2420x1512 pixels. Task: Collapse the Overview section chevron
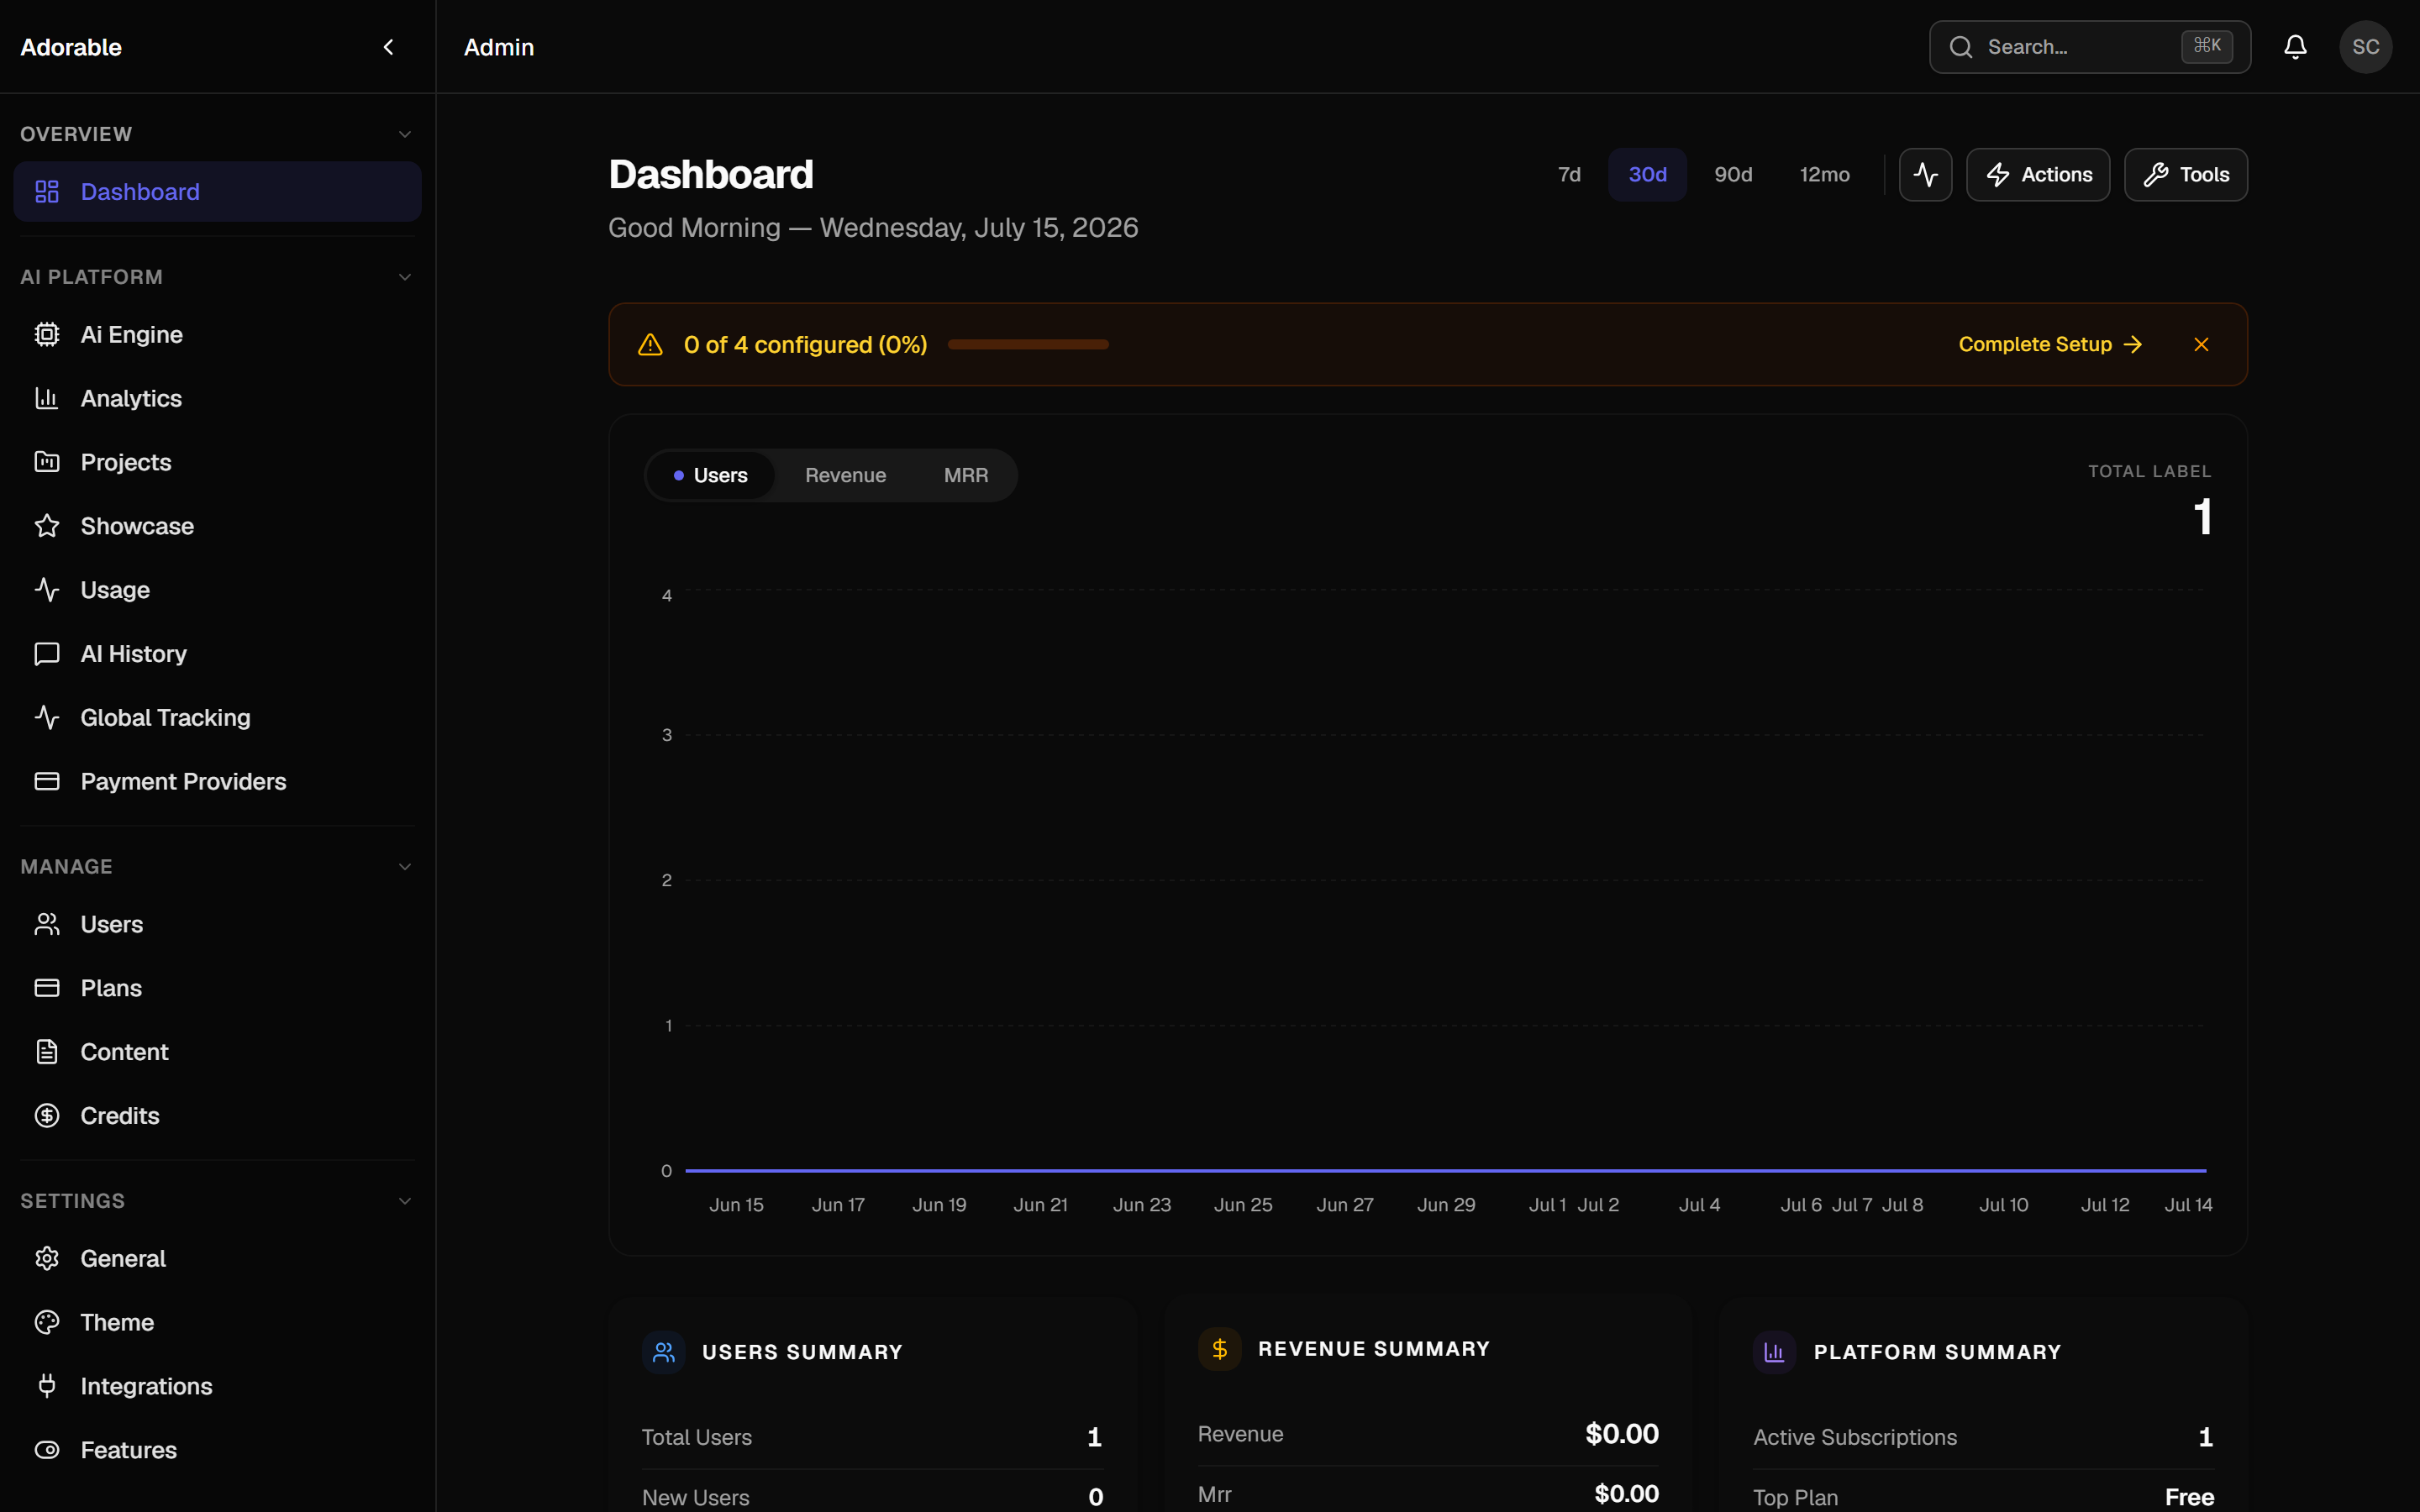(405, 134)
